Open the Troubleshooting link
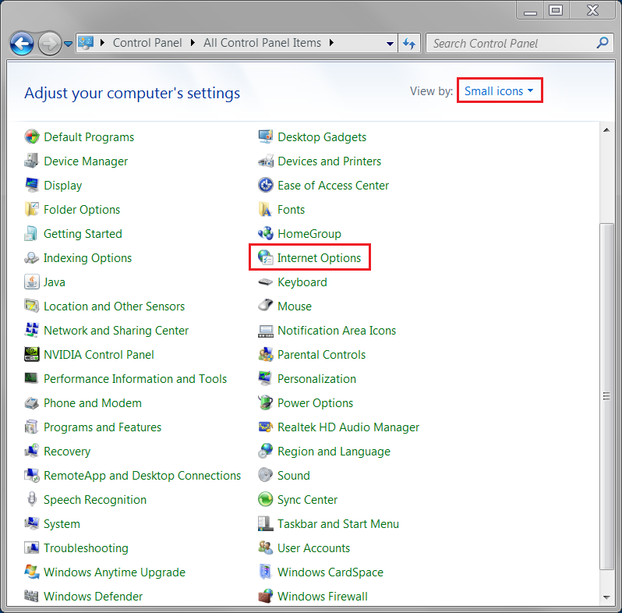 (86, 548)
